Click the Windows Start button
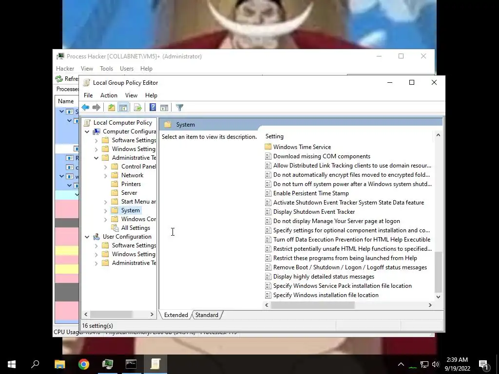Viewport: 499px width, 374px height. pyautogui.click(x=12, y=364)
